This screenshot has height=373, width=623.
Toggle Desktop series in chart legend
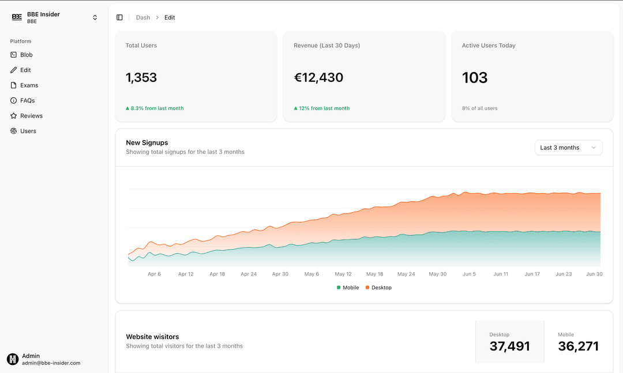(378, 288)
